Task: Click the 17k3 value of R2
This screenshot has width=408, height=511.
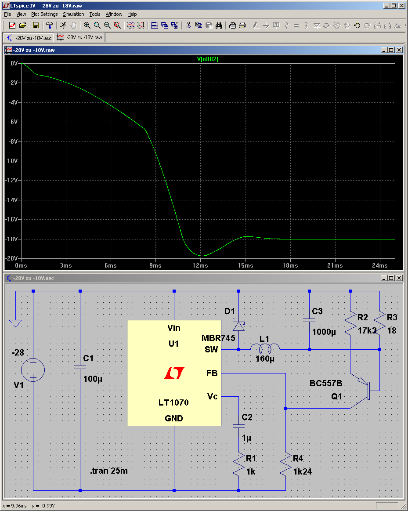Action: click(367, 330)
